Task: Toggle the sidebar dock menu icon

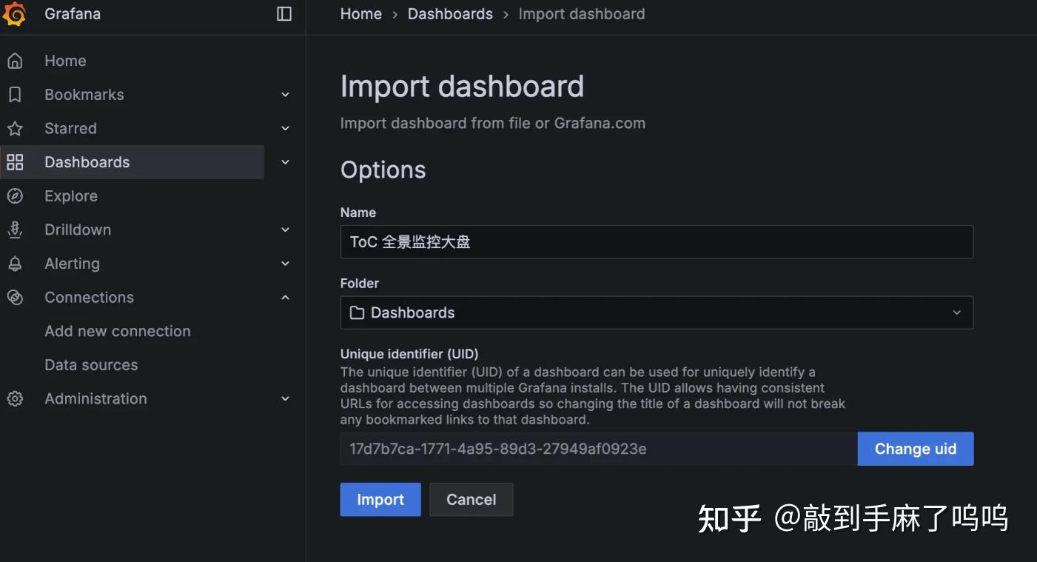Action: point(284,14)
